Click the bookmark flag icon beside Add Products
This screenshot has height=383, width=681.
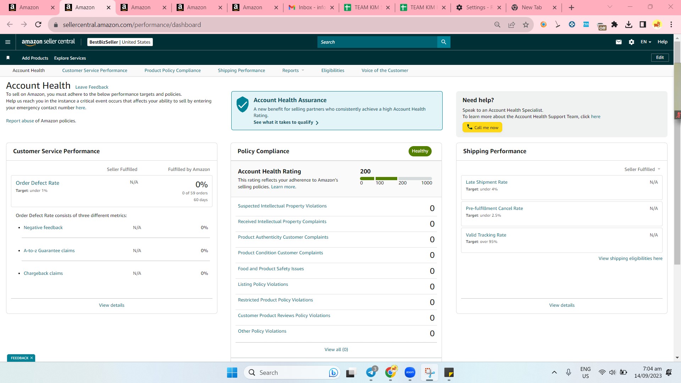[x=8, y=58]
